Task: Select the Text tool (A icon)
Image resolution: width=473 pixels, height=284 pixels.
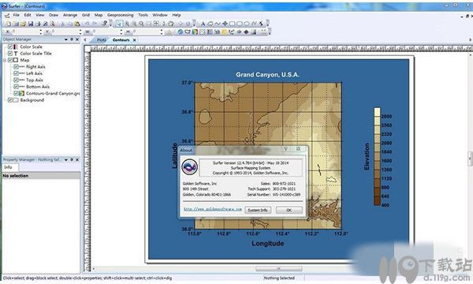Action: pos(203,24)
